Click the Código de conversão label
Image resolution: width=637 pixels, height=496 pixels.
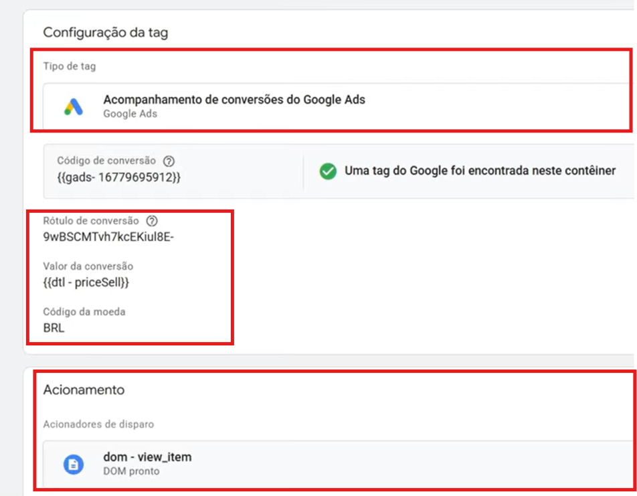106,161
